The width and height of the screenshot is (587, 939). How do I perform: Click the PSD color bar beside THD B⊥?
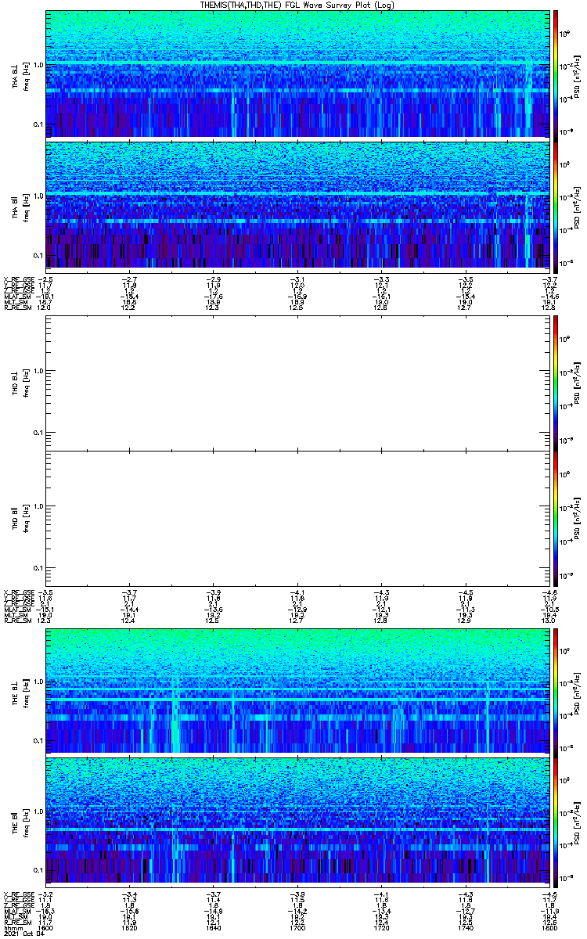(x=556, y=383)
